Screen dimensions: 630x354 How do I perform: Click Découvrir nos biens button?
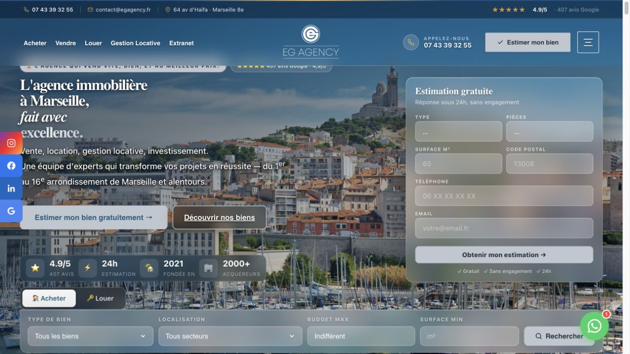tap(219, 217)
